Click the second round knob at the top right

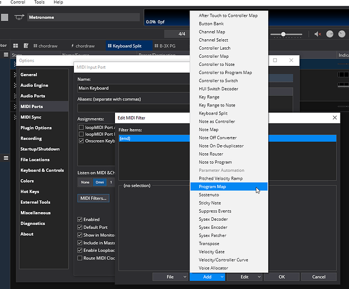point(341,34)
